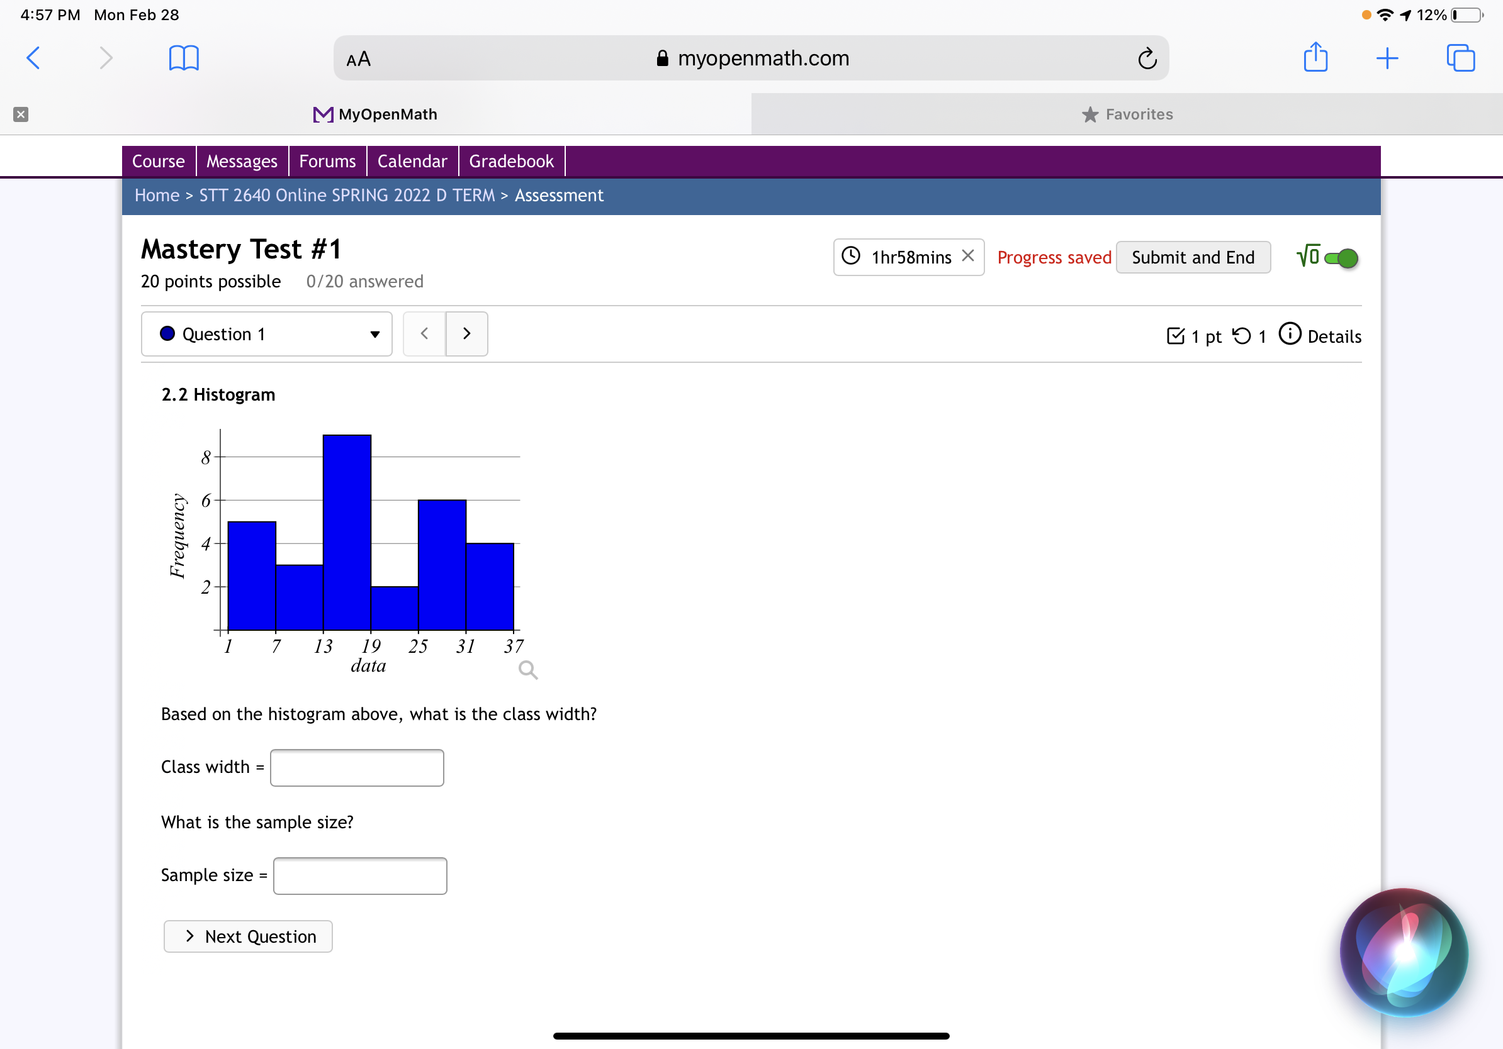The width and height of the screenshot is (1503, 1049).
Task: Reload the page with the refresh icon
Action: (1147, 59)
